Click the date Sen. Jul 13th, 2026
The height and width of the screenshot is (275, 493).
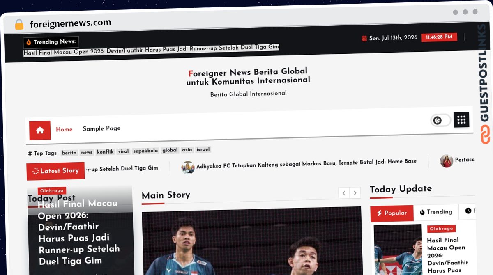pos(393,38)
